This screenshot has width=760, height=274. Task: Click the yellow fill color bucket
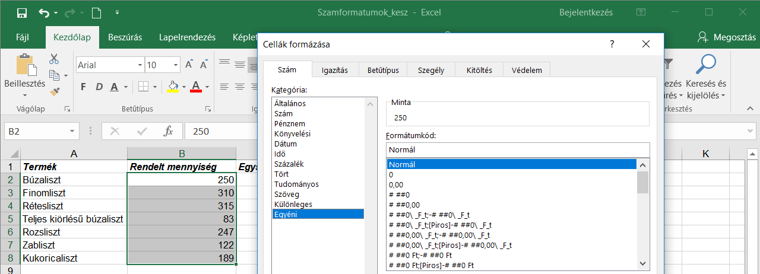(x=173, y=87)
